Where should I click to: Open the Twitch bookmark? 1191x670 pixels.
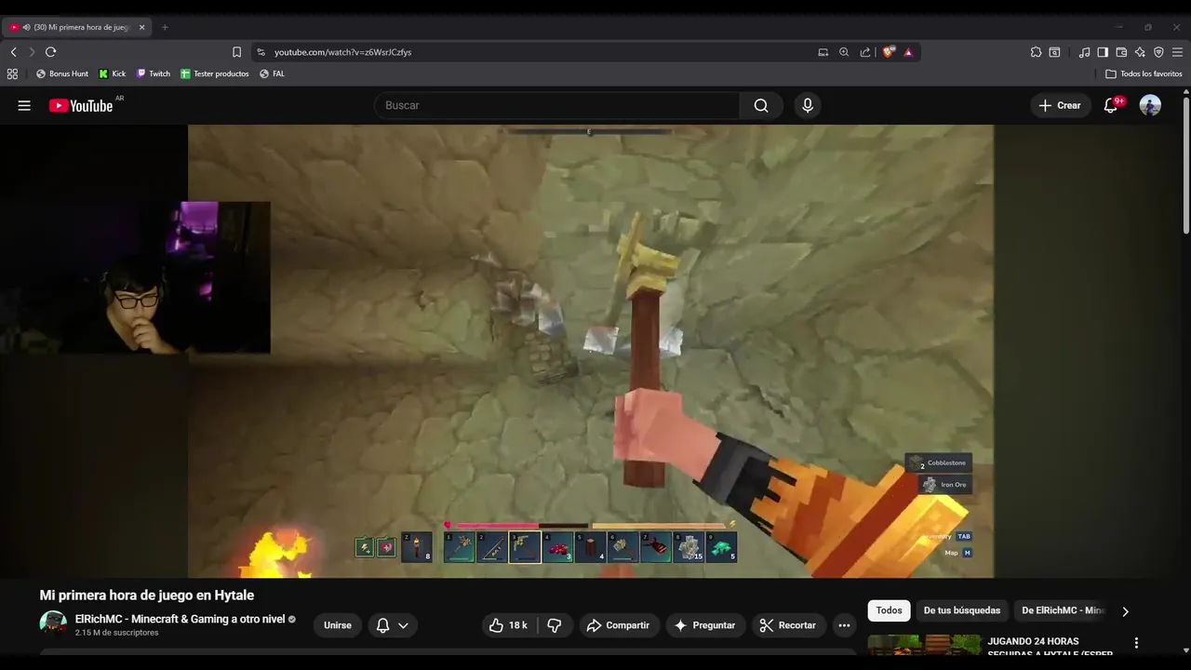click(154, 74)
